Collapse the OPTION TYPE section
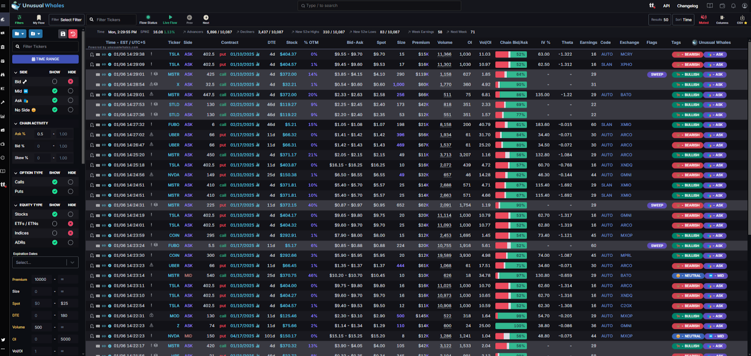Screen dimensions: 751x356 coord(15,173)
